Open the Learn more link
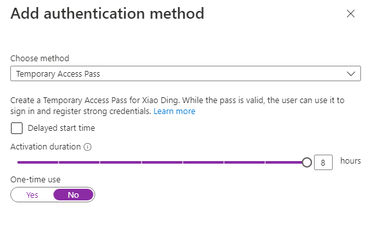 (174, 111)
